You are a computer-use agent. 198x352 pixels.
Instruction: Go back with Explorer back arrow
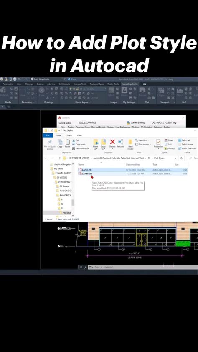46,158
